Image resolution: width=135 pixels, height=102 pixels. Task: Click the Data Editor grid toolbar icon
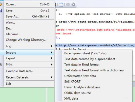61,5
